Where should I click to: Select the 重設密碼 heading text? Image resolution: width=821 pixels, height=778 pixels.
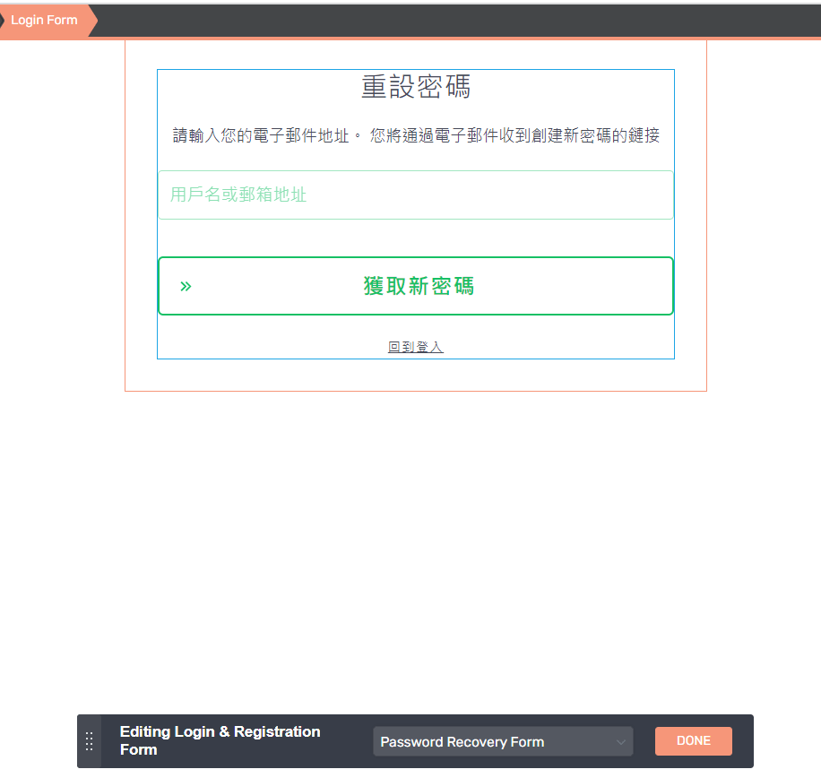pos(416,86)
